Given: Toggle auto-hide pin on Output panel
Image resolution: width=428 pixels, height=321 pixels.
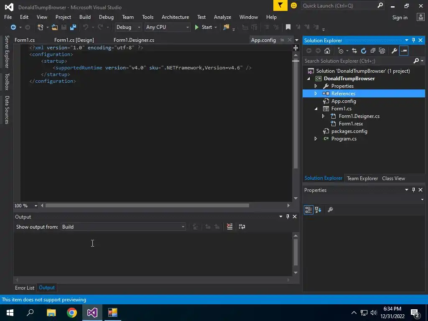Looking at the screenshot, I should tap(288, 217).
